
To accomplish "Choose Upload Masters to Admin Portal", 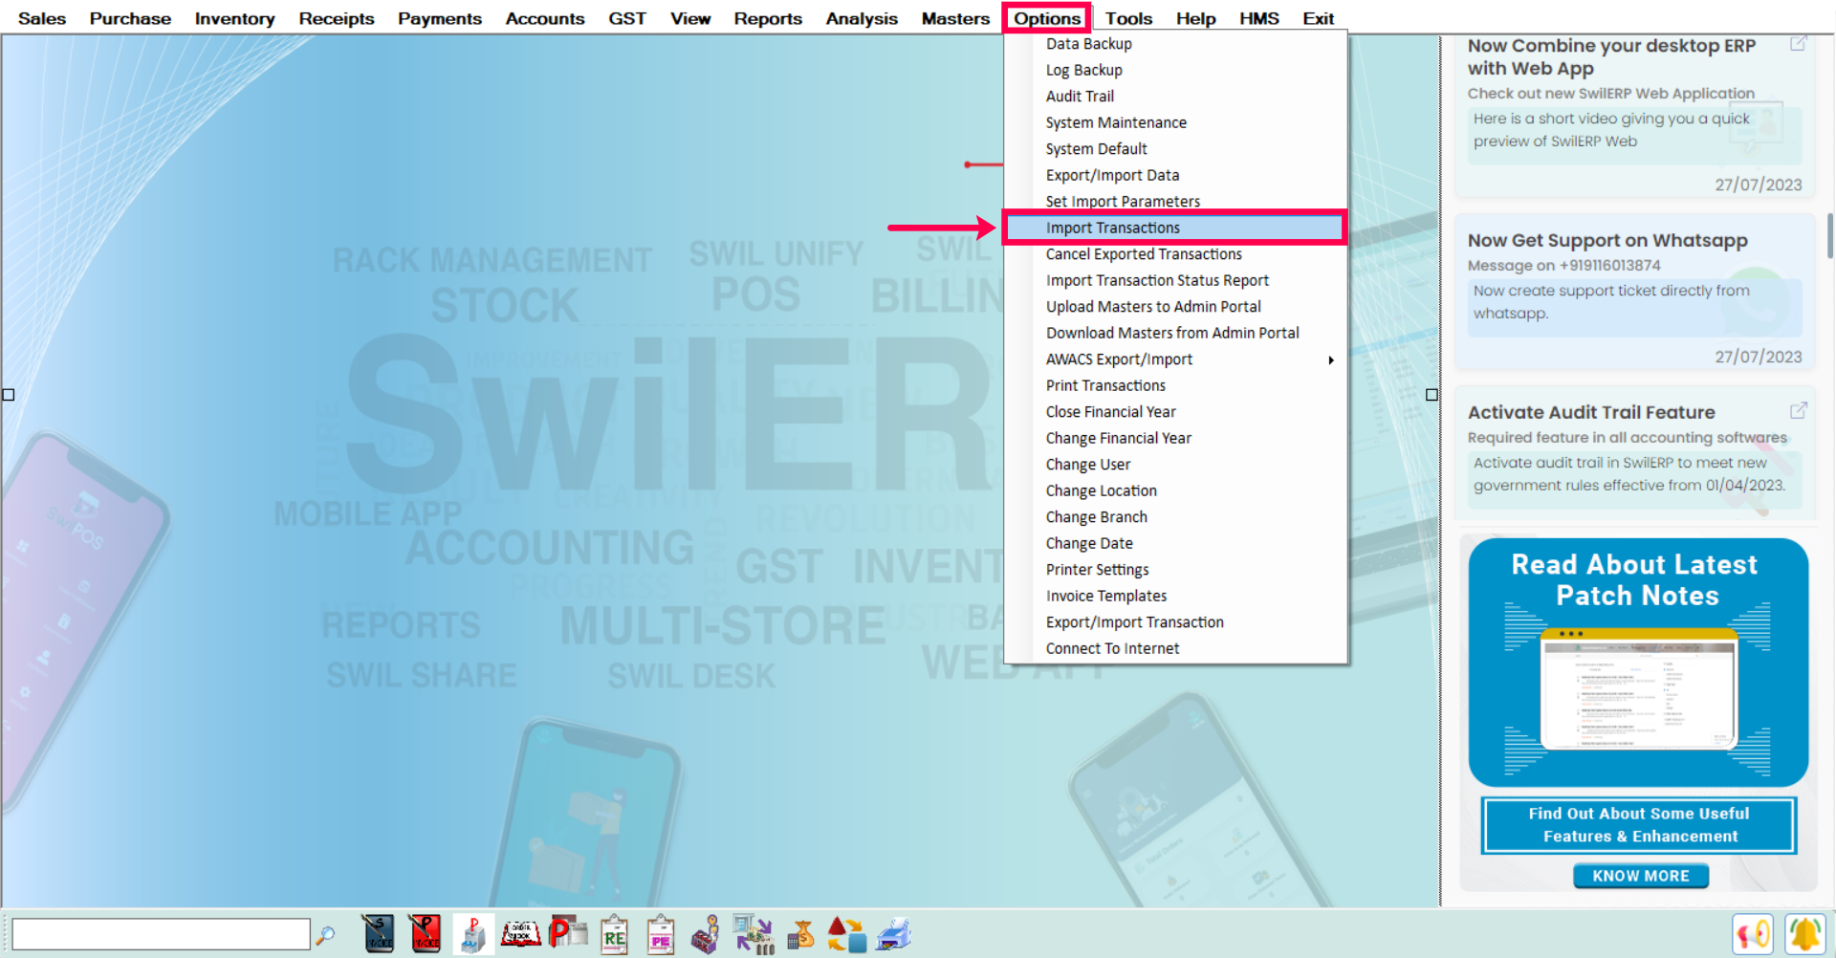I will tap(1175, 307).
